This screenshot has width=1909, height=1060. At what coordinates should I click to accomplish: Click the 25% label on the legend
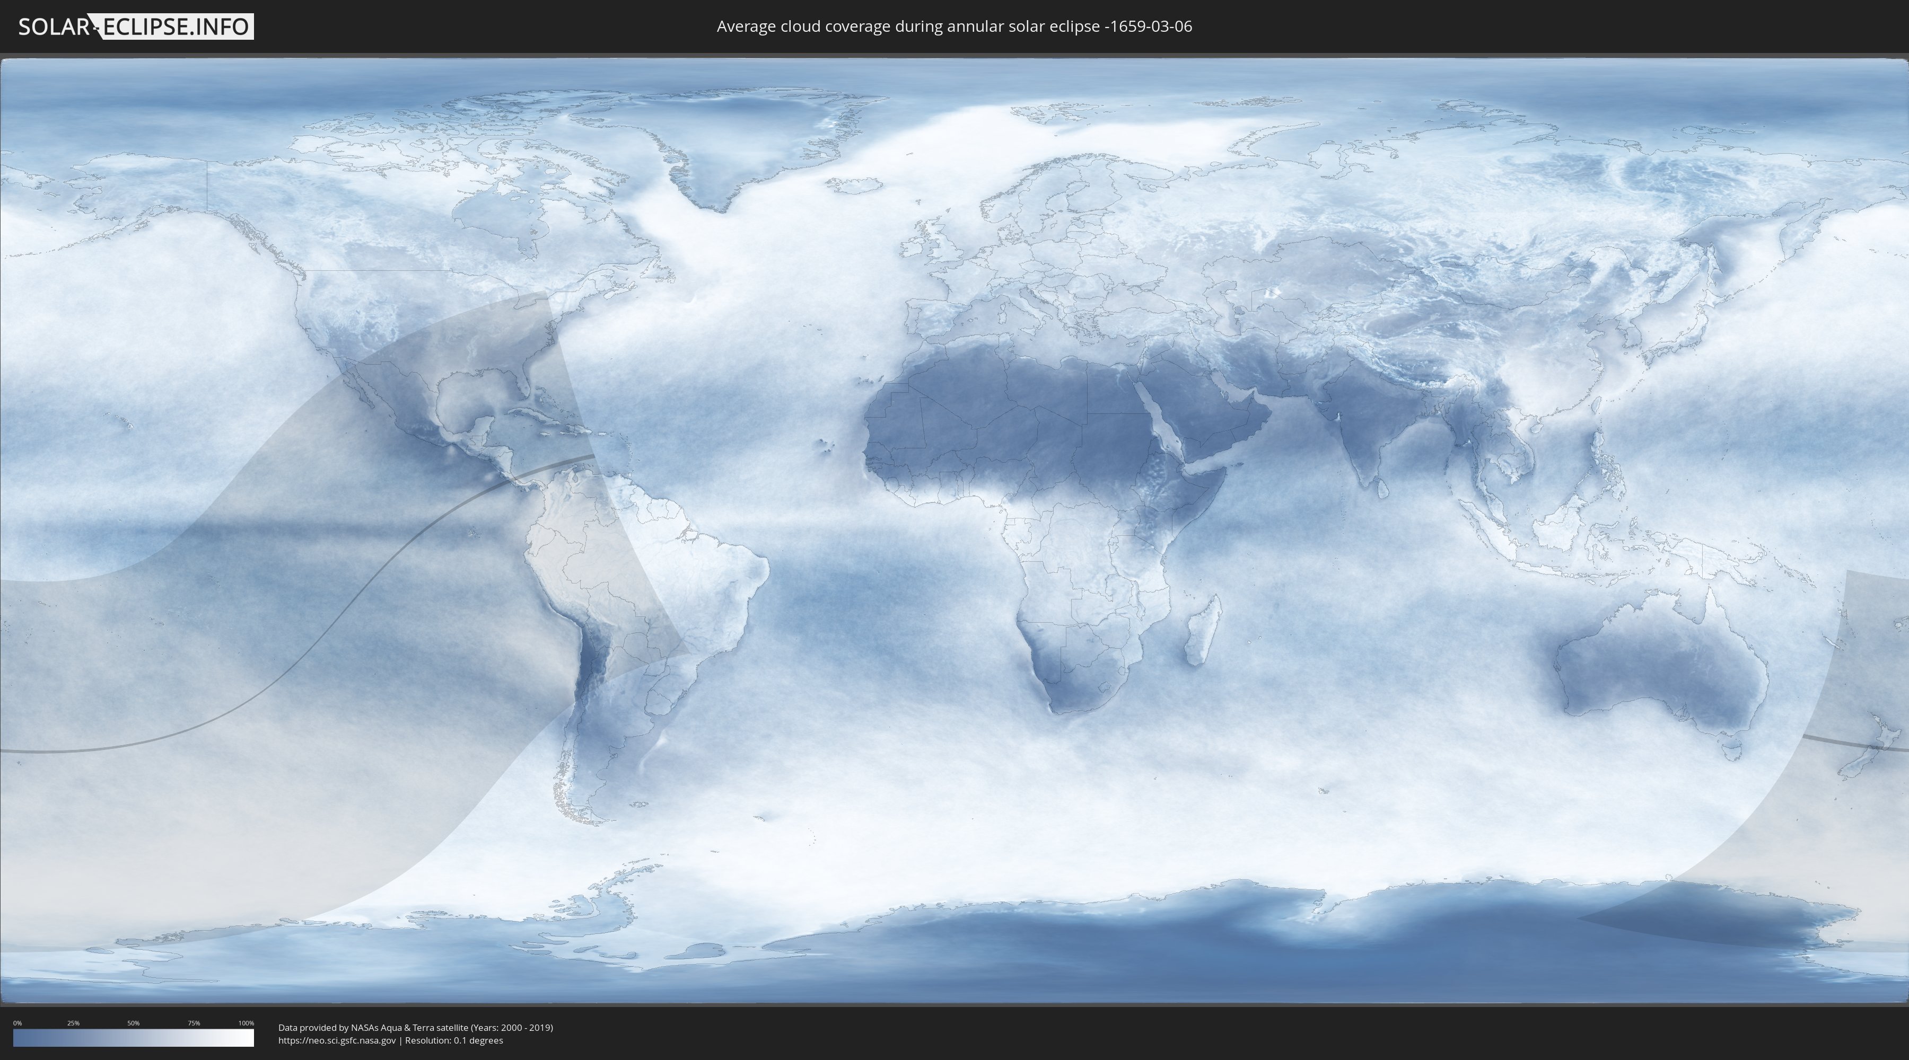[73, 1023]
